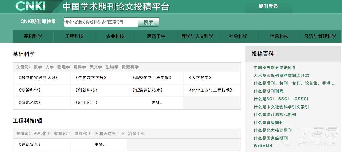Viewport: 342px width, 152px height.
Task: Open journal 《聚氯乙烯》
Action: (30, 103)
